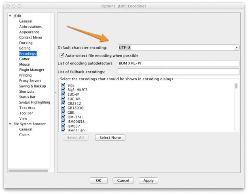Image resolution: width=248 pixels, height=194 pixels.
Task: Open the Gutter options
Action: [x=24, y=59]
